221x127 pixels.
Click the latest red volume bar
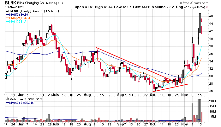[x=202, y=117]
